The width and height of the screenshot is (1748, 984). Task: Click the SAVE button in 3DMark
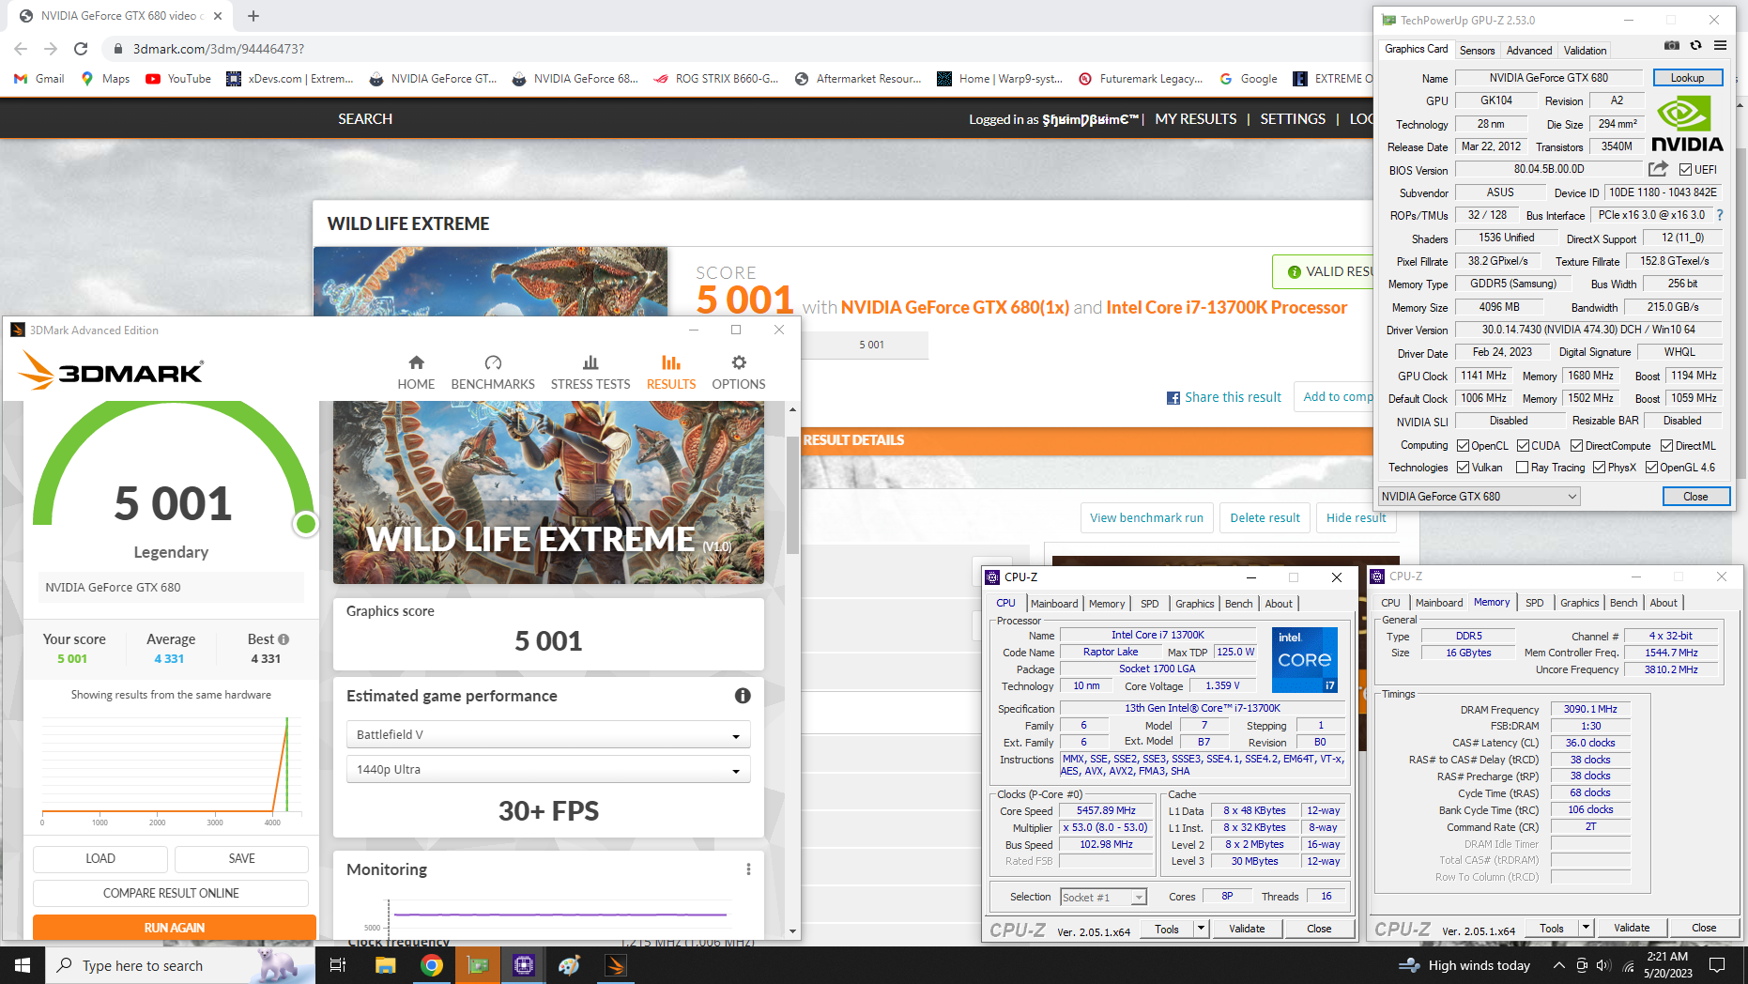pyautogui.click(x=241, y=858)
